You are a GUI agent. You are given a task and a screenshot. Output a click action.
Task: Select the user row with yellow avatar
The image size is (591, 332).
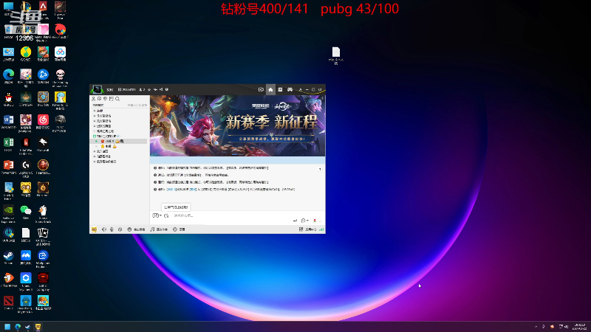pos(119,146)
